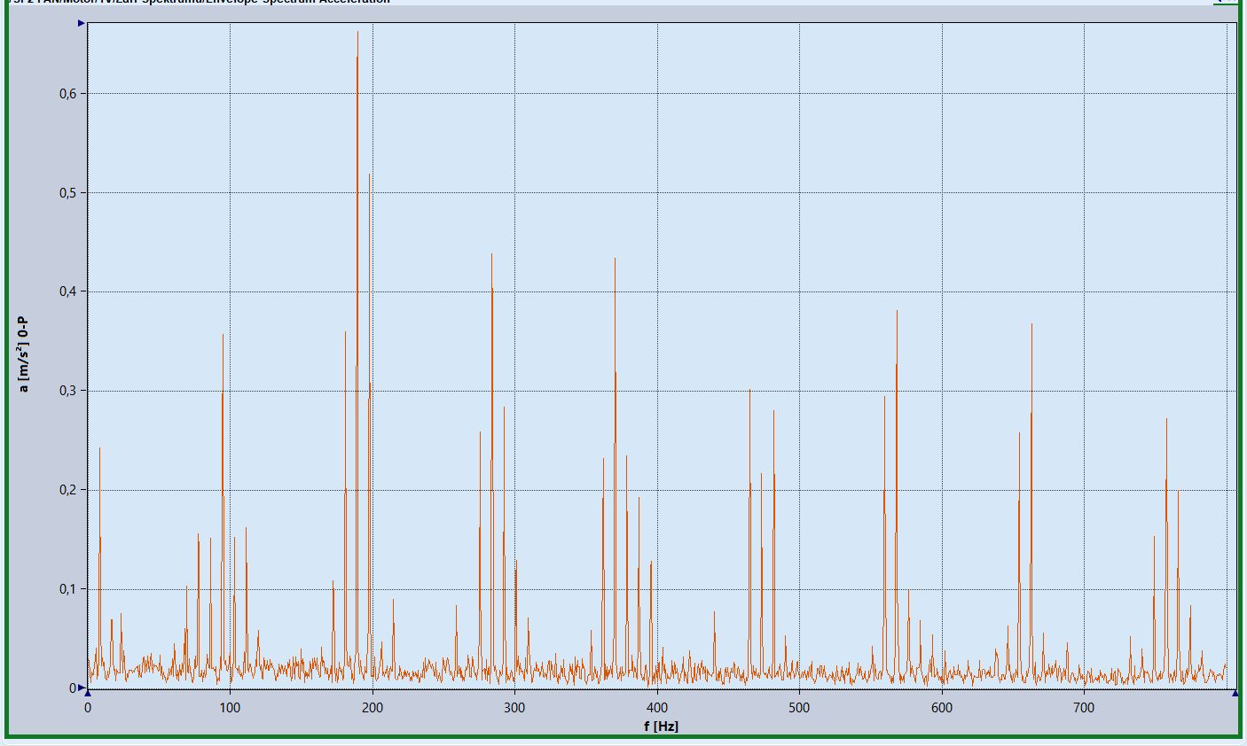Click the 'f [Hz]' x-axis label
This screenshot has height=746, width=1247.
pos(662,727)
